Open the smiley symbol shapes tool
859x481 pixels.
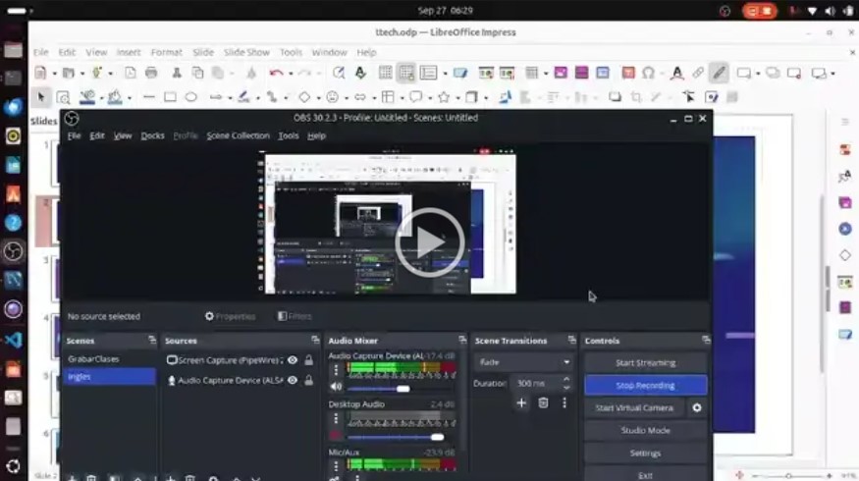(x=332, y=97)
